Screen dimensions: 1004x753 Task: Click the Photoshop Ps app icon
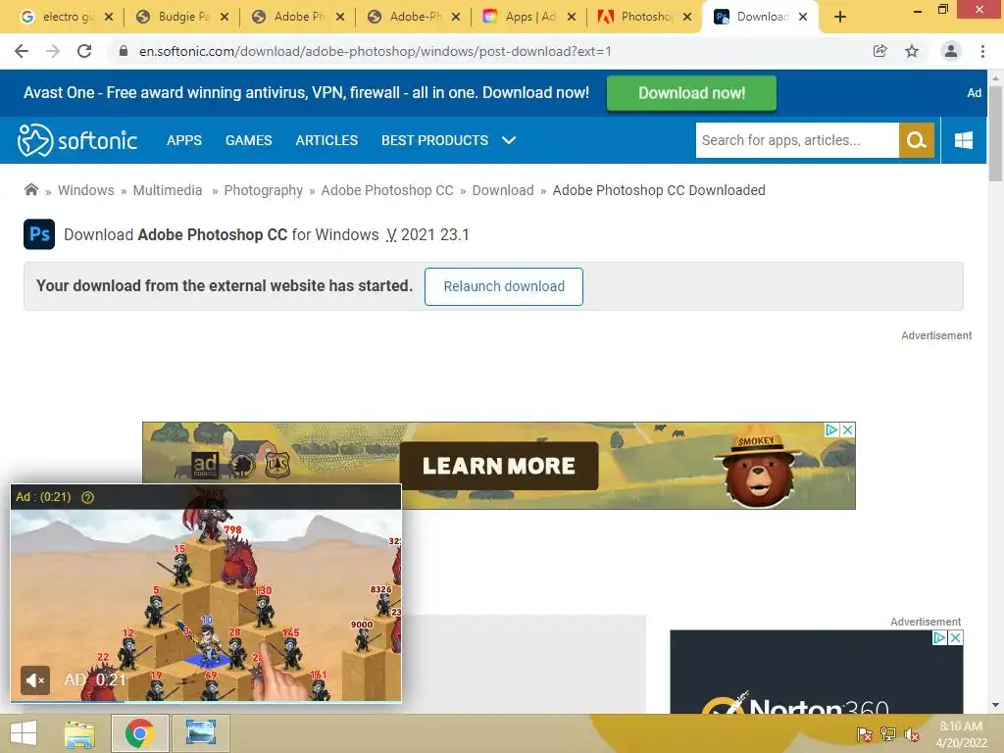coord(39,234)
